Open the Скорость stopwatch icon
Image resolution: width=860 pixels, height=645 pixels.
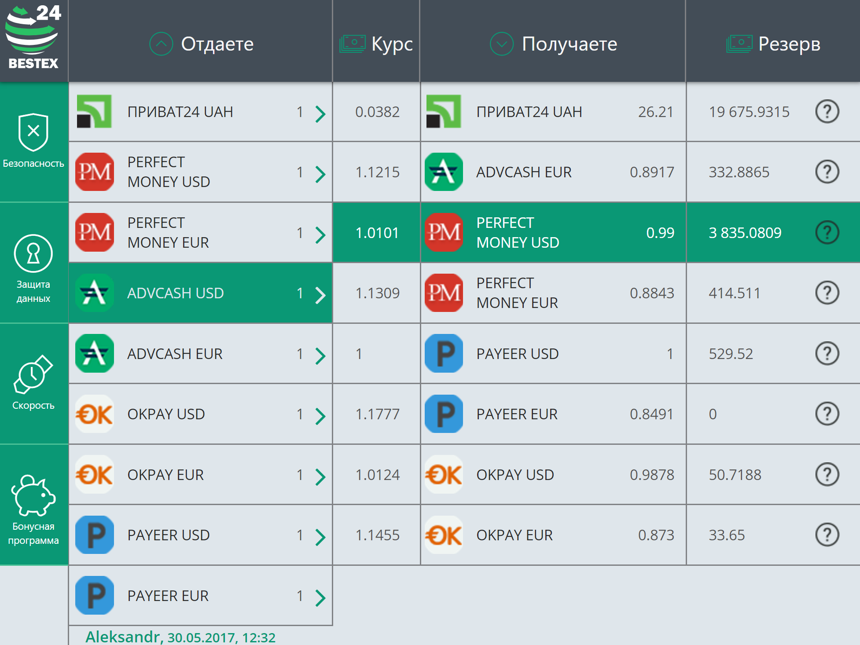click(33, 374)
